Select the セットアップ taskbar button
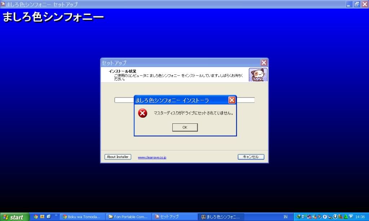 click(175, 217)
